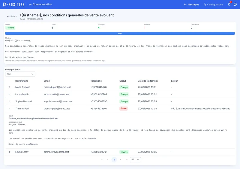Click lucas.martin@demo.test email cell
This screenshot has height=169, width=240.
pyautogui.click(x=57, y=94)
